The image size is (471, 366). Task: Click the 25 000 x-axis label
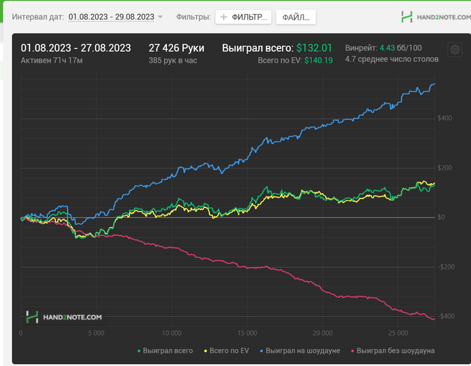coord(398,333)
